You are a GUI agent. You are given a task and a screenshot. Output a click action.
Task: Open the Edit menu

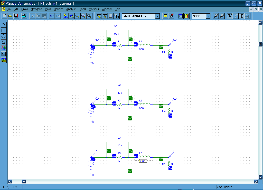[x=16, y=9]
